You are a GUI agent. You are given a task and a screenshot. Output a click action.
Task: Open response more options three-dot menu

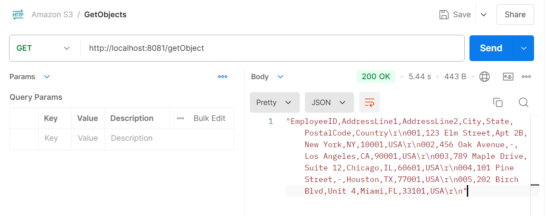pyautogui.click(x=526, y=77)
